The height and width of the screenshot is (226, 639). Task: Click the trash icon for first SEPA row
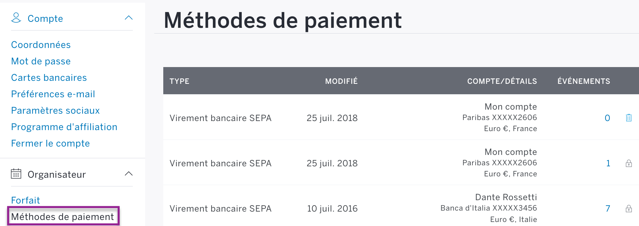click(629, 118)
